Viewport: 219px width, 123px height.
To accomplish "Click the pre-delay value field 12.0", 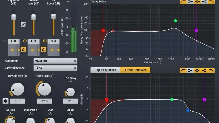I will coord(70,101).
